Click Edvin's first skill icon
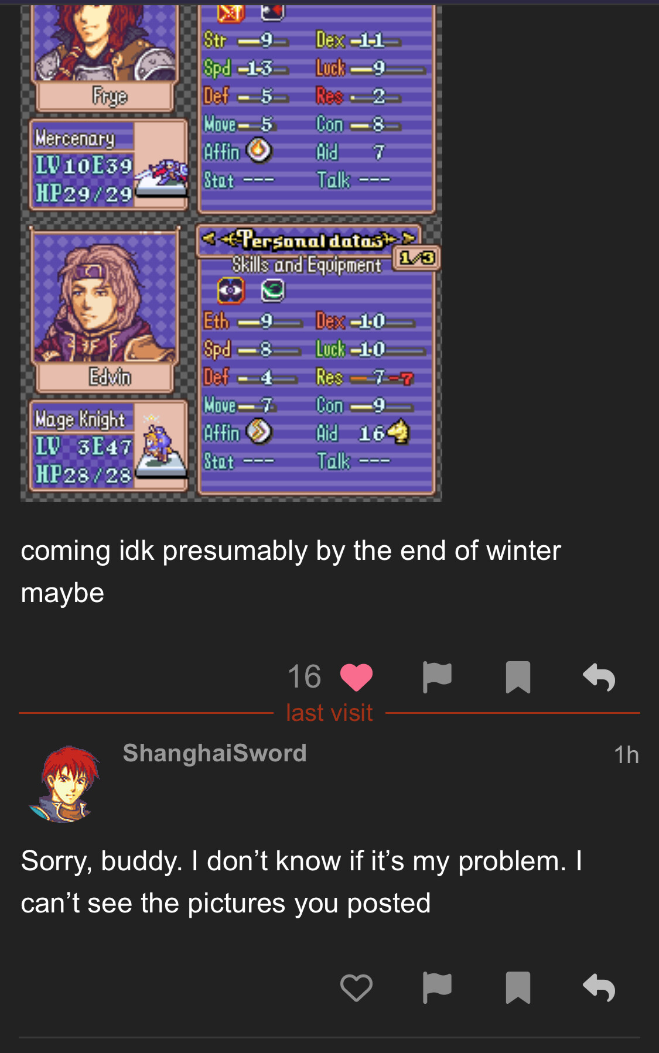 click(231, 290)
